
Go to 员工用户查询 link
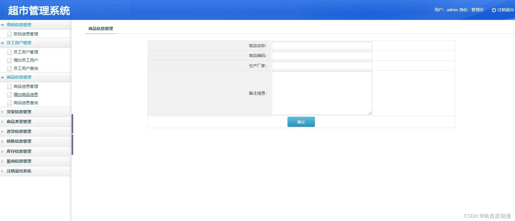26,68
